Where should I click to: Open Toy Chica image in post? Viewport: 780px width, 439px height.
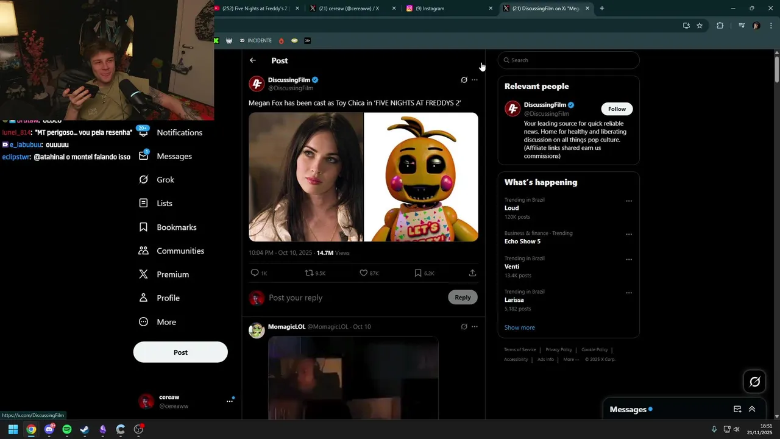pyautogui.click(x=421, y=177)
